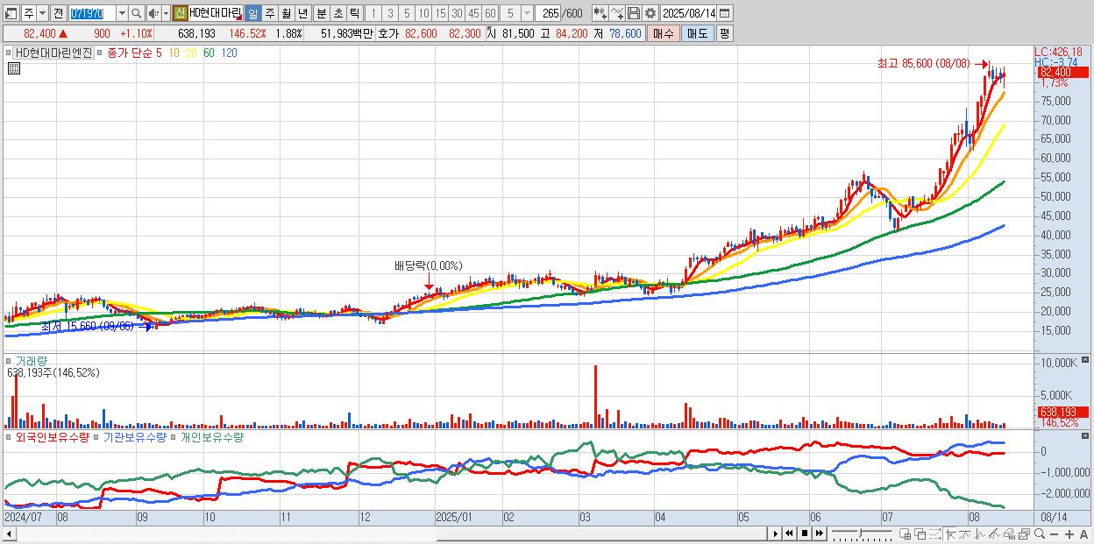1094x544 pixels.
Task: Toggle the side panel icon at toolbar start
Action: click(x=11, y=13)
